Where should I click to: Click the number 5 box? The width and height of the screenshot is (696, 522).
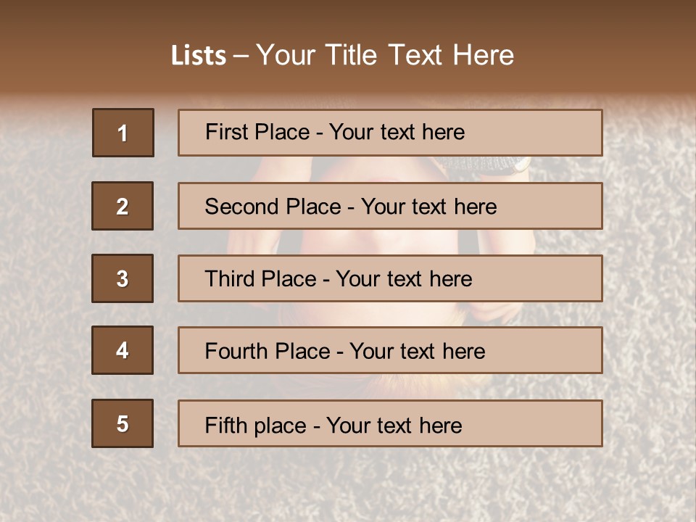click(123, 423)
